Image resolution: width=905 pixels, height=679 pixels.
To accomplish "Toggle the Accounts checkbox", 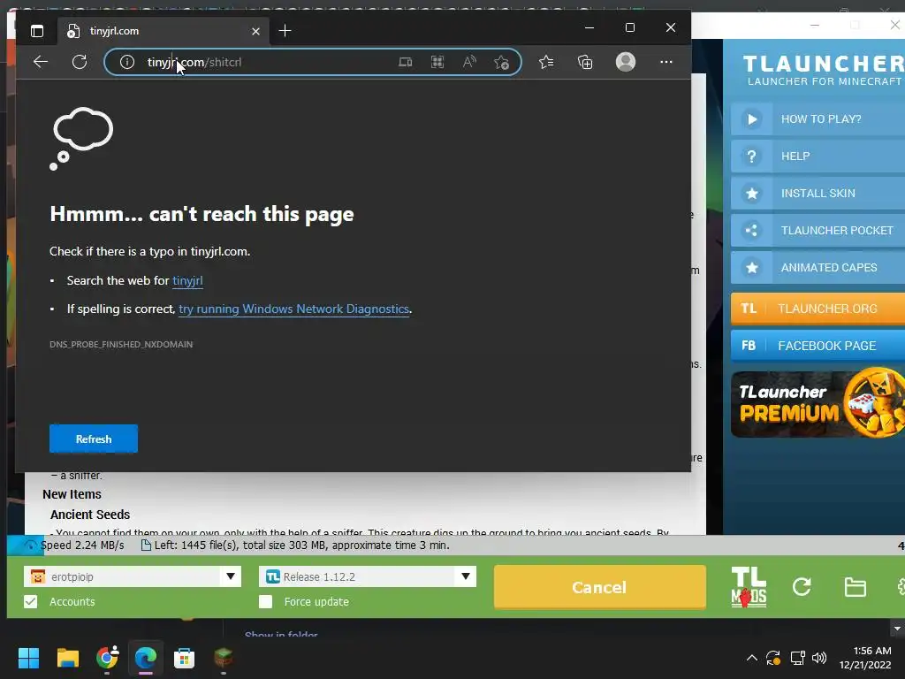I will click(x=31, y=601).
